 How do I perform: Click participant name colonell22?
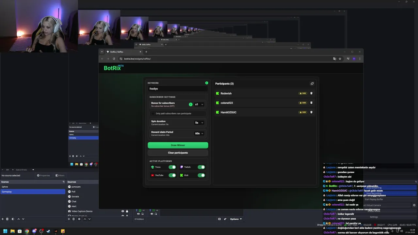click(227, 103)
